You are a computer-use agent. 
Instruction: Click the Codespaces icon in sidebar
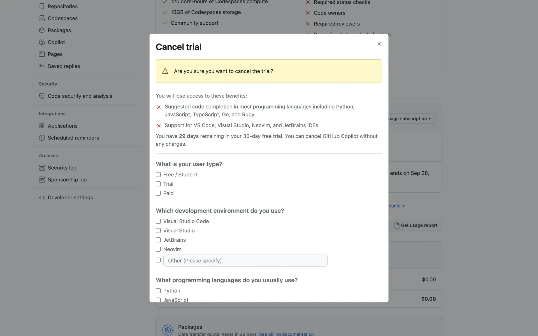point(42,18)
